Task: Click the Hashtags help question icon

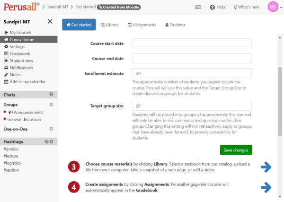Action: pyautogui.click(x=46, y=141)
